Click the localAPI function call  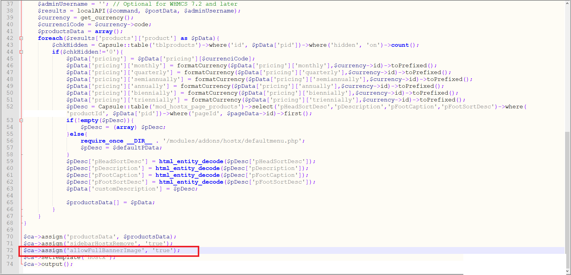pyautogui.click(x=91, y=11)
